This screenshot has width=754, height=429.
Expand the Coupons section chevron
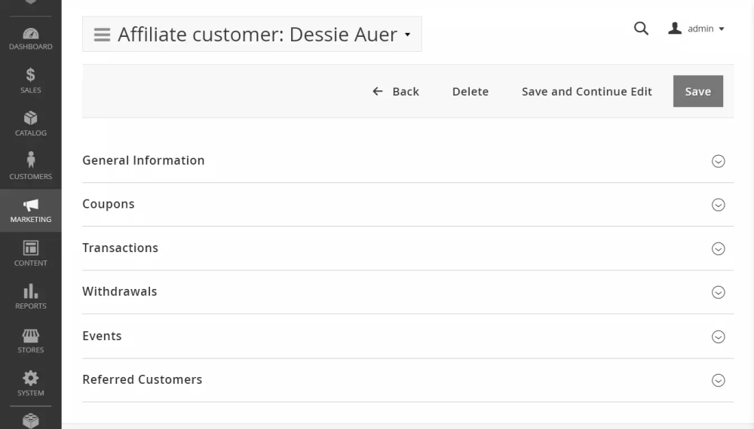(x=719, y=205)
